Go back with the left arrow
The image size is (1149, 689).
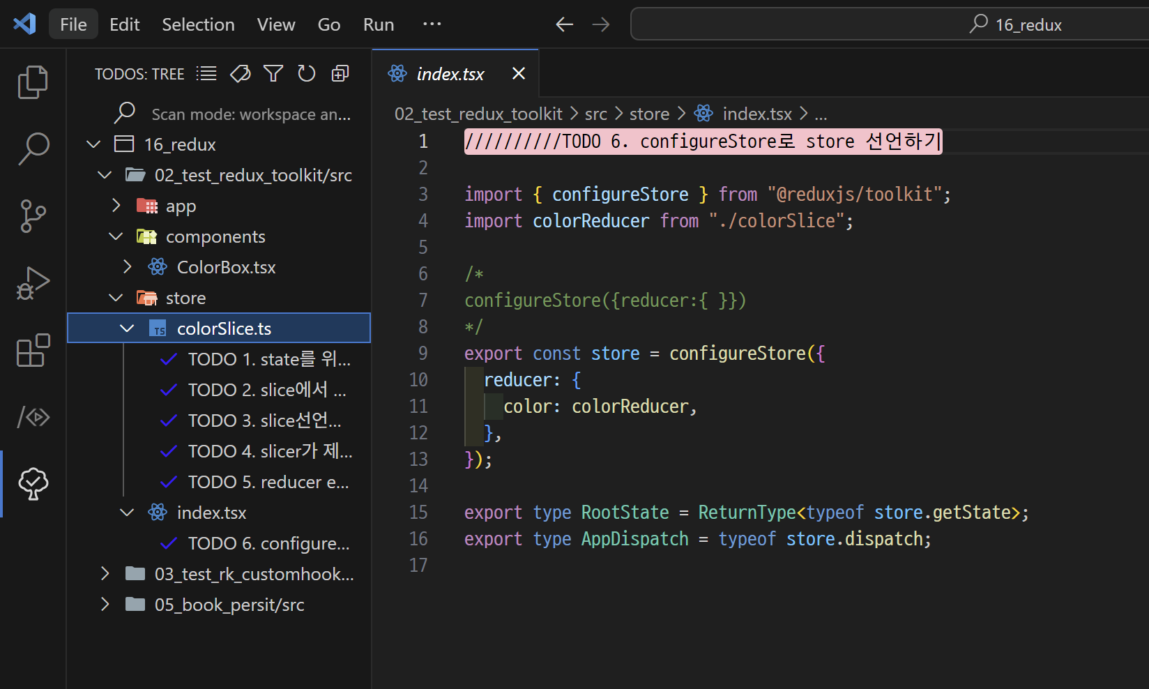(x=564, y=24)
